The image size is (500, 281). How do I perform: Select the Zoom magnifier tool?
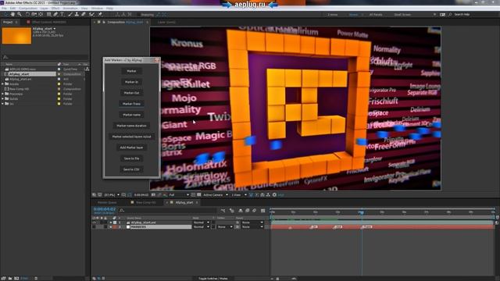pyautogui.click(x=20, y=14)
